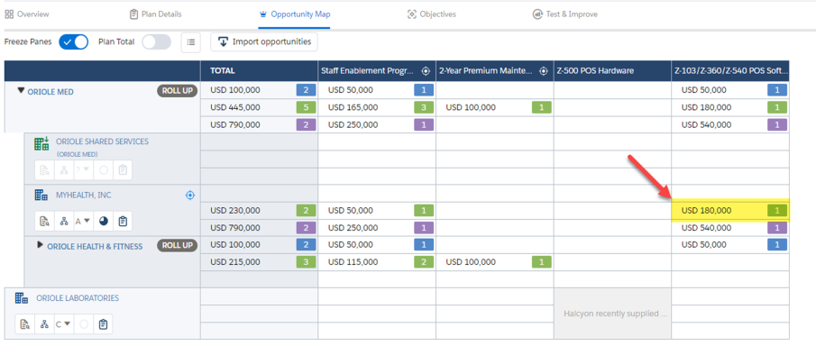This screenshot has height=355, width=816.
Task: Open the C rating dropdown for ORIOLE LABORATORIES
Action: point(62,324)
